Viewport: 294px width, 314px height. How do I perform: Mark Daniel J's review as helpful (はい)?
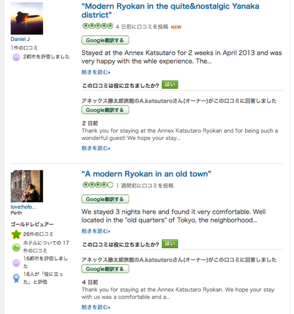pyautogui.click(x=170, y=84)
